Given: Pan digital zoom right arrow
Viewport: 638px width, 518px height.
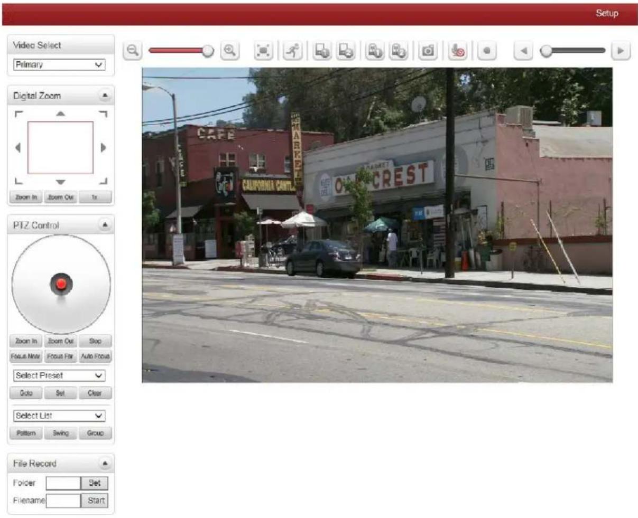Looking at the screenshot, I should [x=103, y=148].
